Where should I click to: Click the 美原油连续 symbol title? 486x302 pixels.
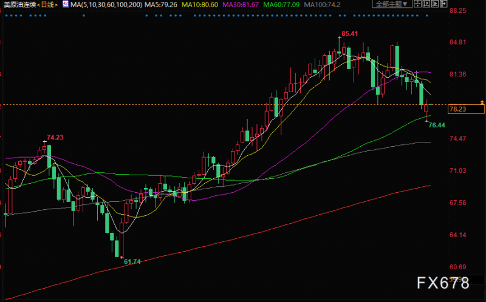pos(20,5)
